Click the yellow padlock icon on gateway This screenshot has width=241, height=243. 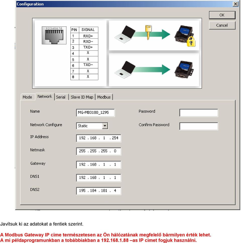[191, 42]
